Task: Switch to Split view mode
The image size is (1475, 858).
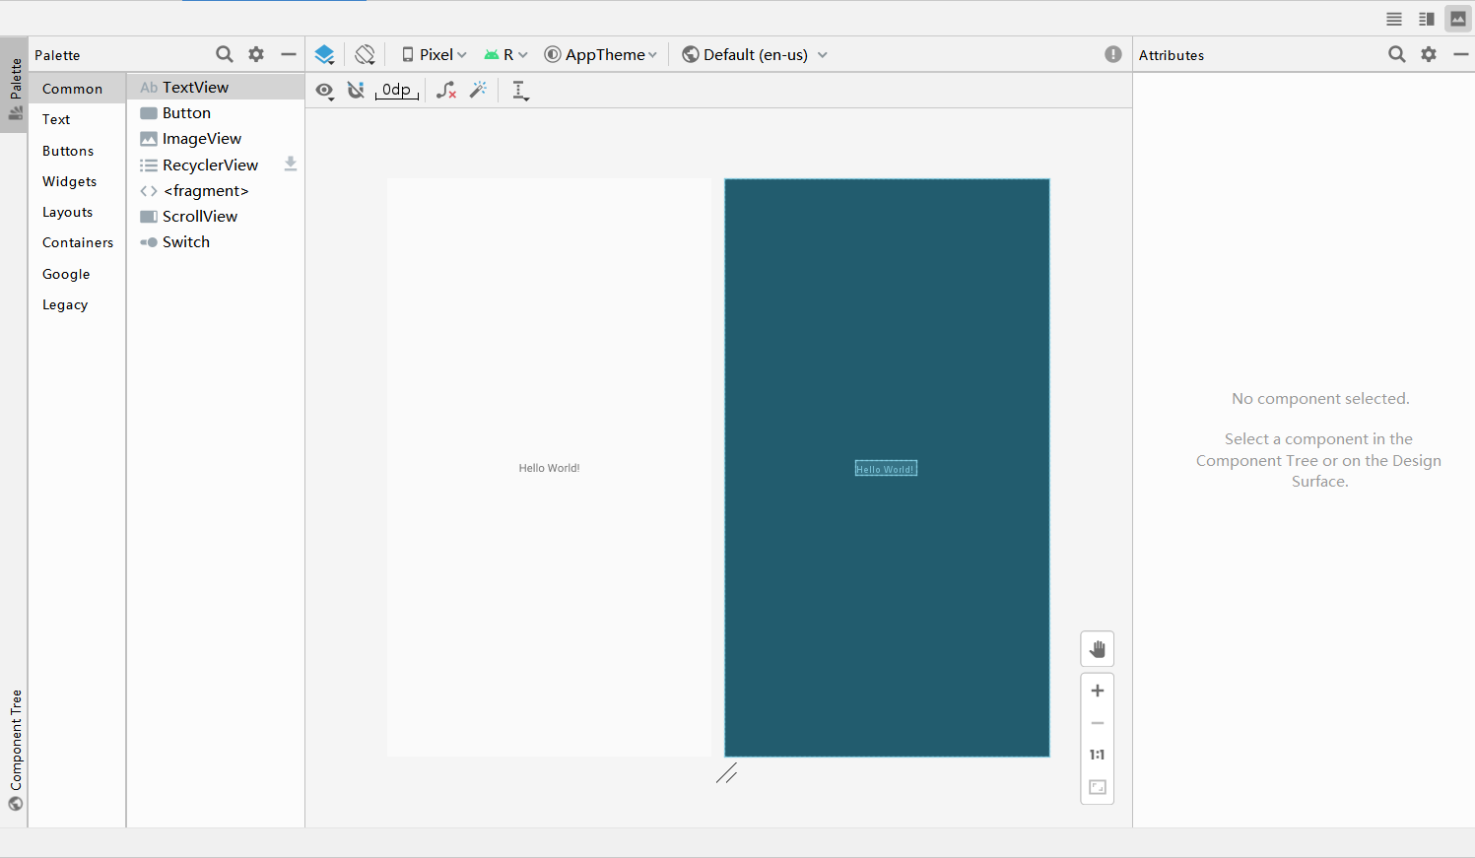Action: pyautogui.click(x=1426, y=19)
